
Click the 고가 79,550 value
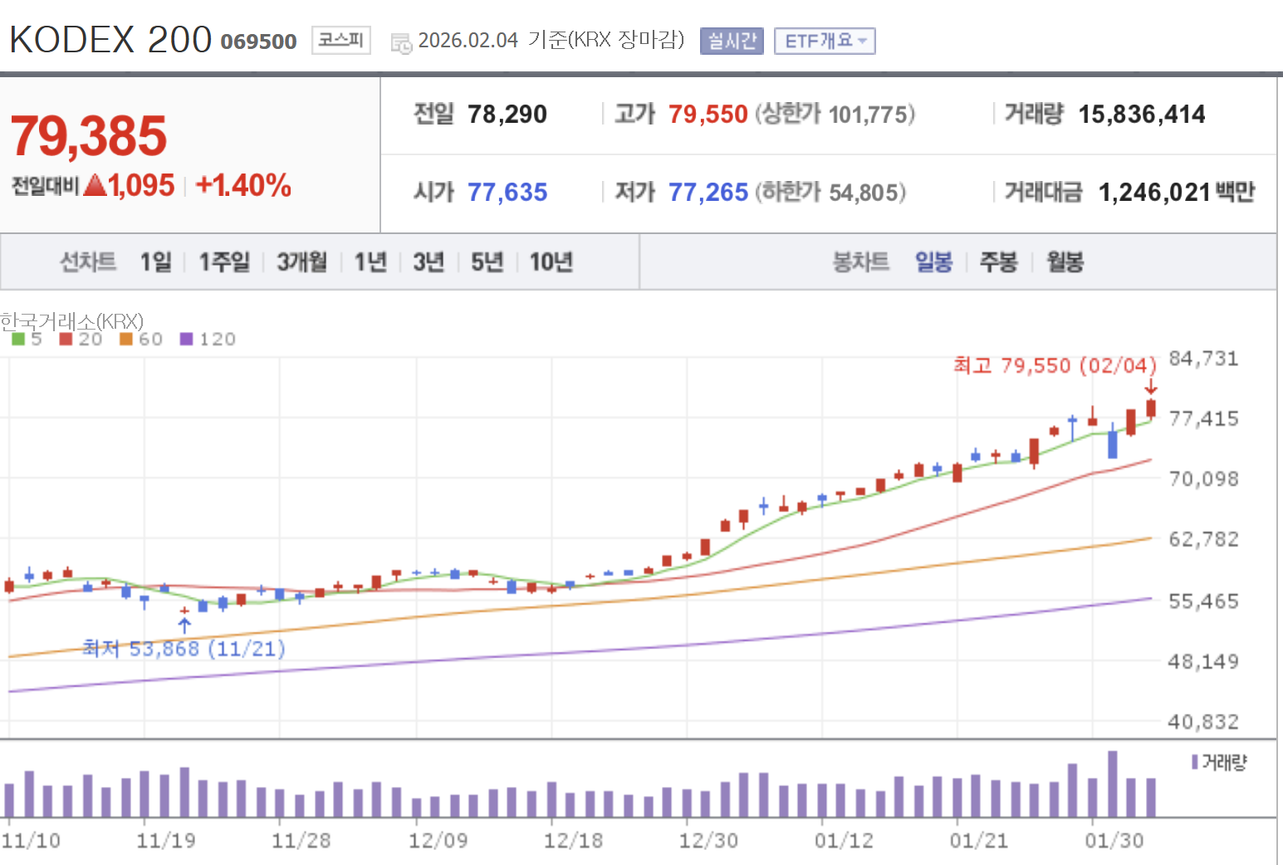coord(708,114)
